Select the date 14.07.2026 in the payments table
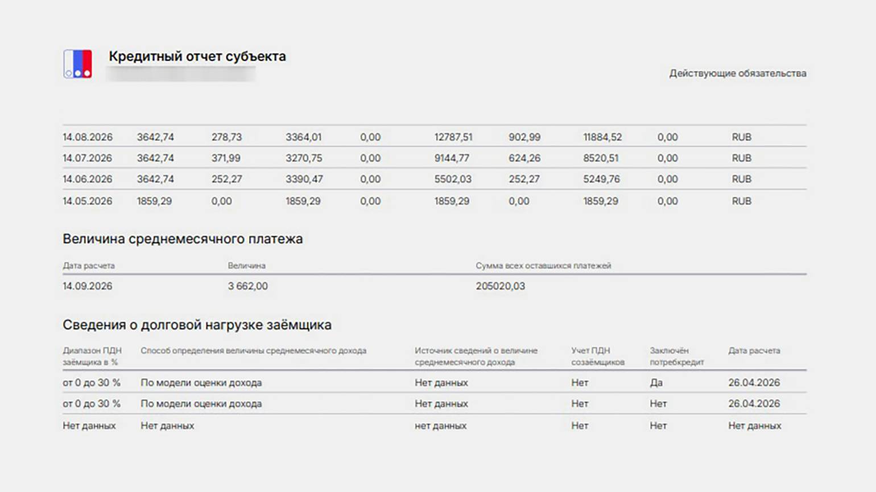The height and width of the screenshot is (492, 876). [x=88, y=158]
